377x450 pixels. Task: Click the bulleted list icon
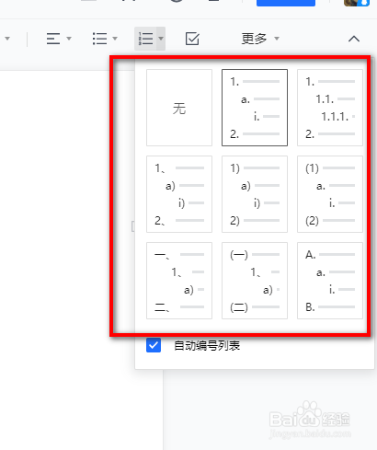point(99,39)
